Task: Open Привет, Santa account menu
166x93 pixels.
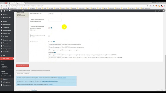Action: [159, 11]
